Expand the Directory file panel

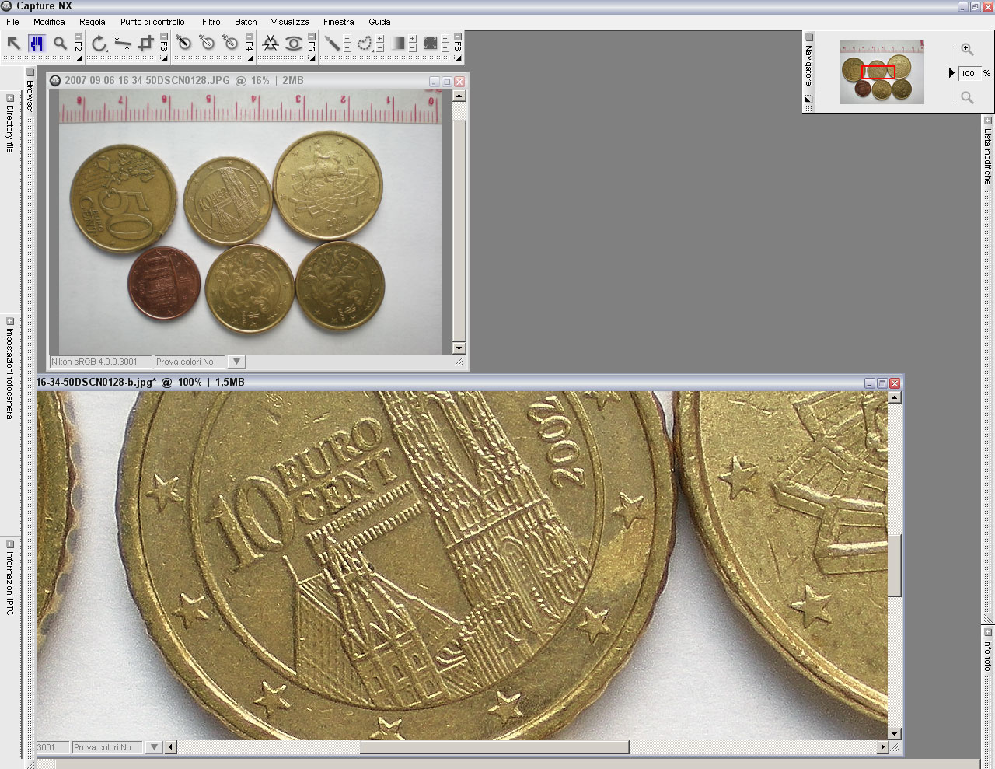pyautogui.click(x=10, y=98)
